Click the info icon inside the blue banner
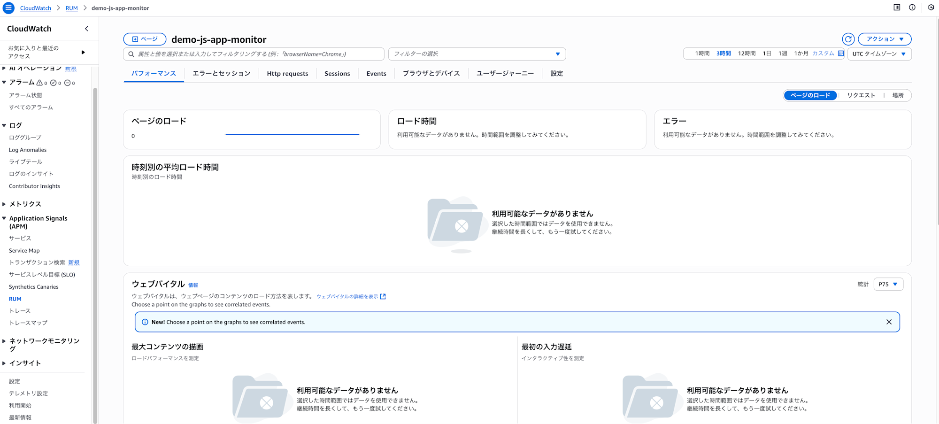939x424 pixels. coord(145,322)
